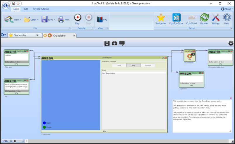The height and width of the screenshot is (144, 235).
Task: Take a workspace screenshot with camera icon
Action: click(x=114, y=43)
